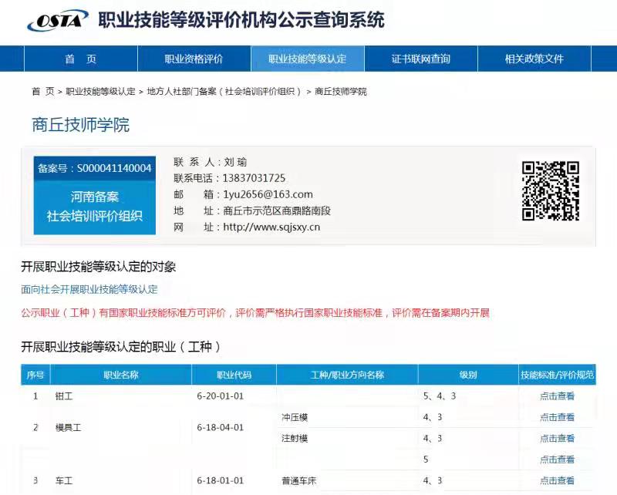Viewport: 617px width, 495px height.
Task: Select the 钳工 occupation cell
Action: (64, 396)
